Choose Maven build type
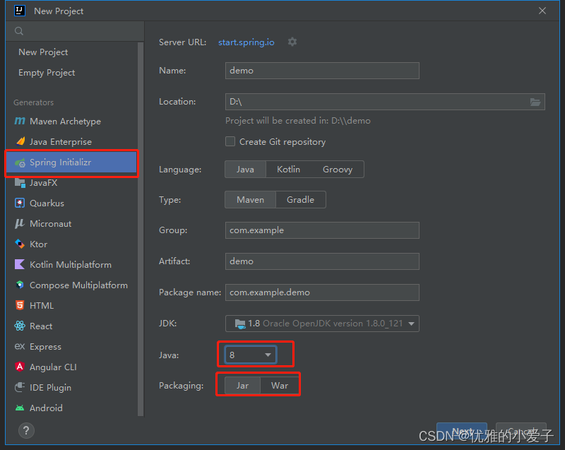 (250, 200)
